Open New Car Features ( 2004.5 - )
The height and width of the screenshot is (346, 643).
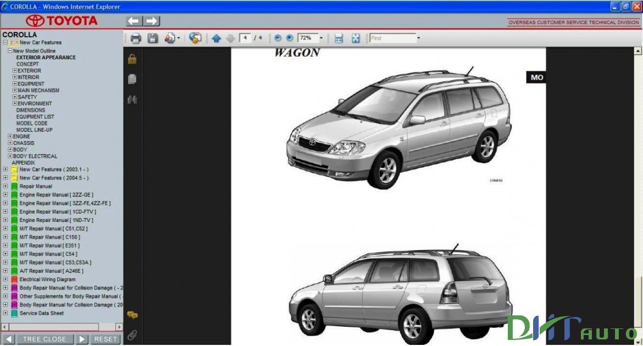54,178
